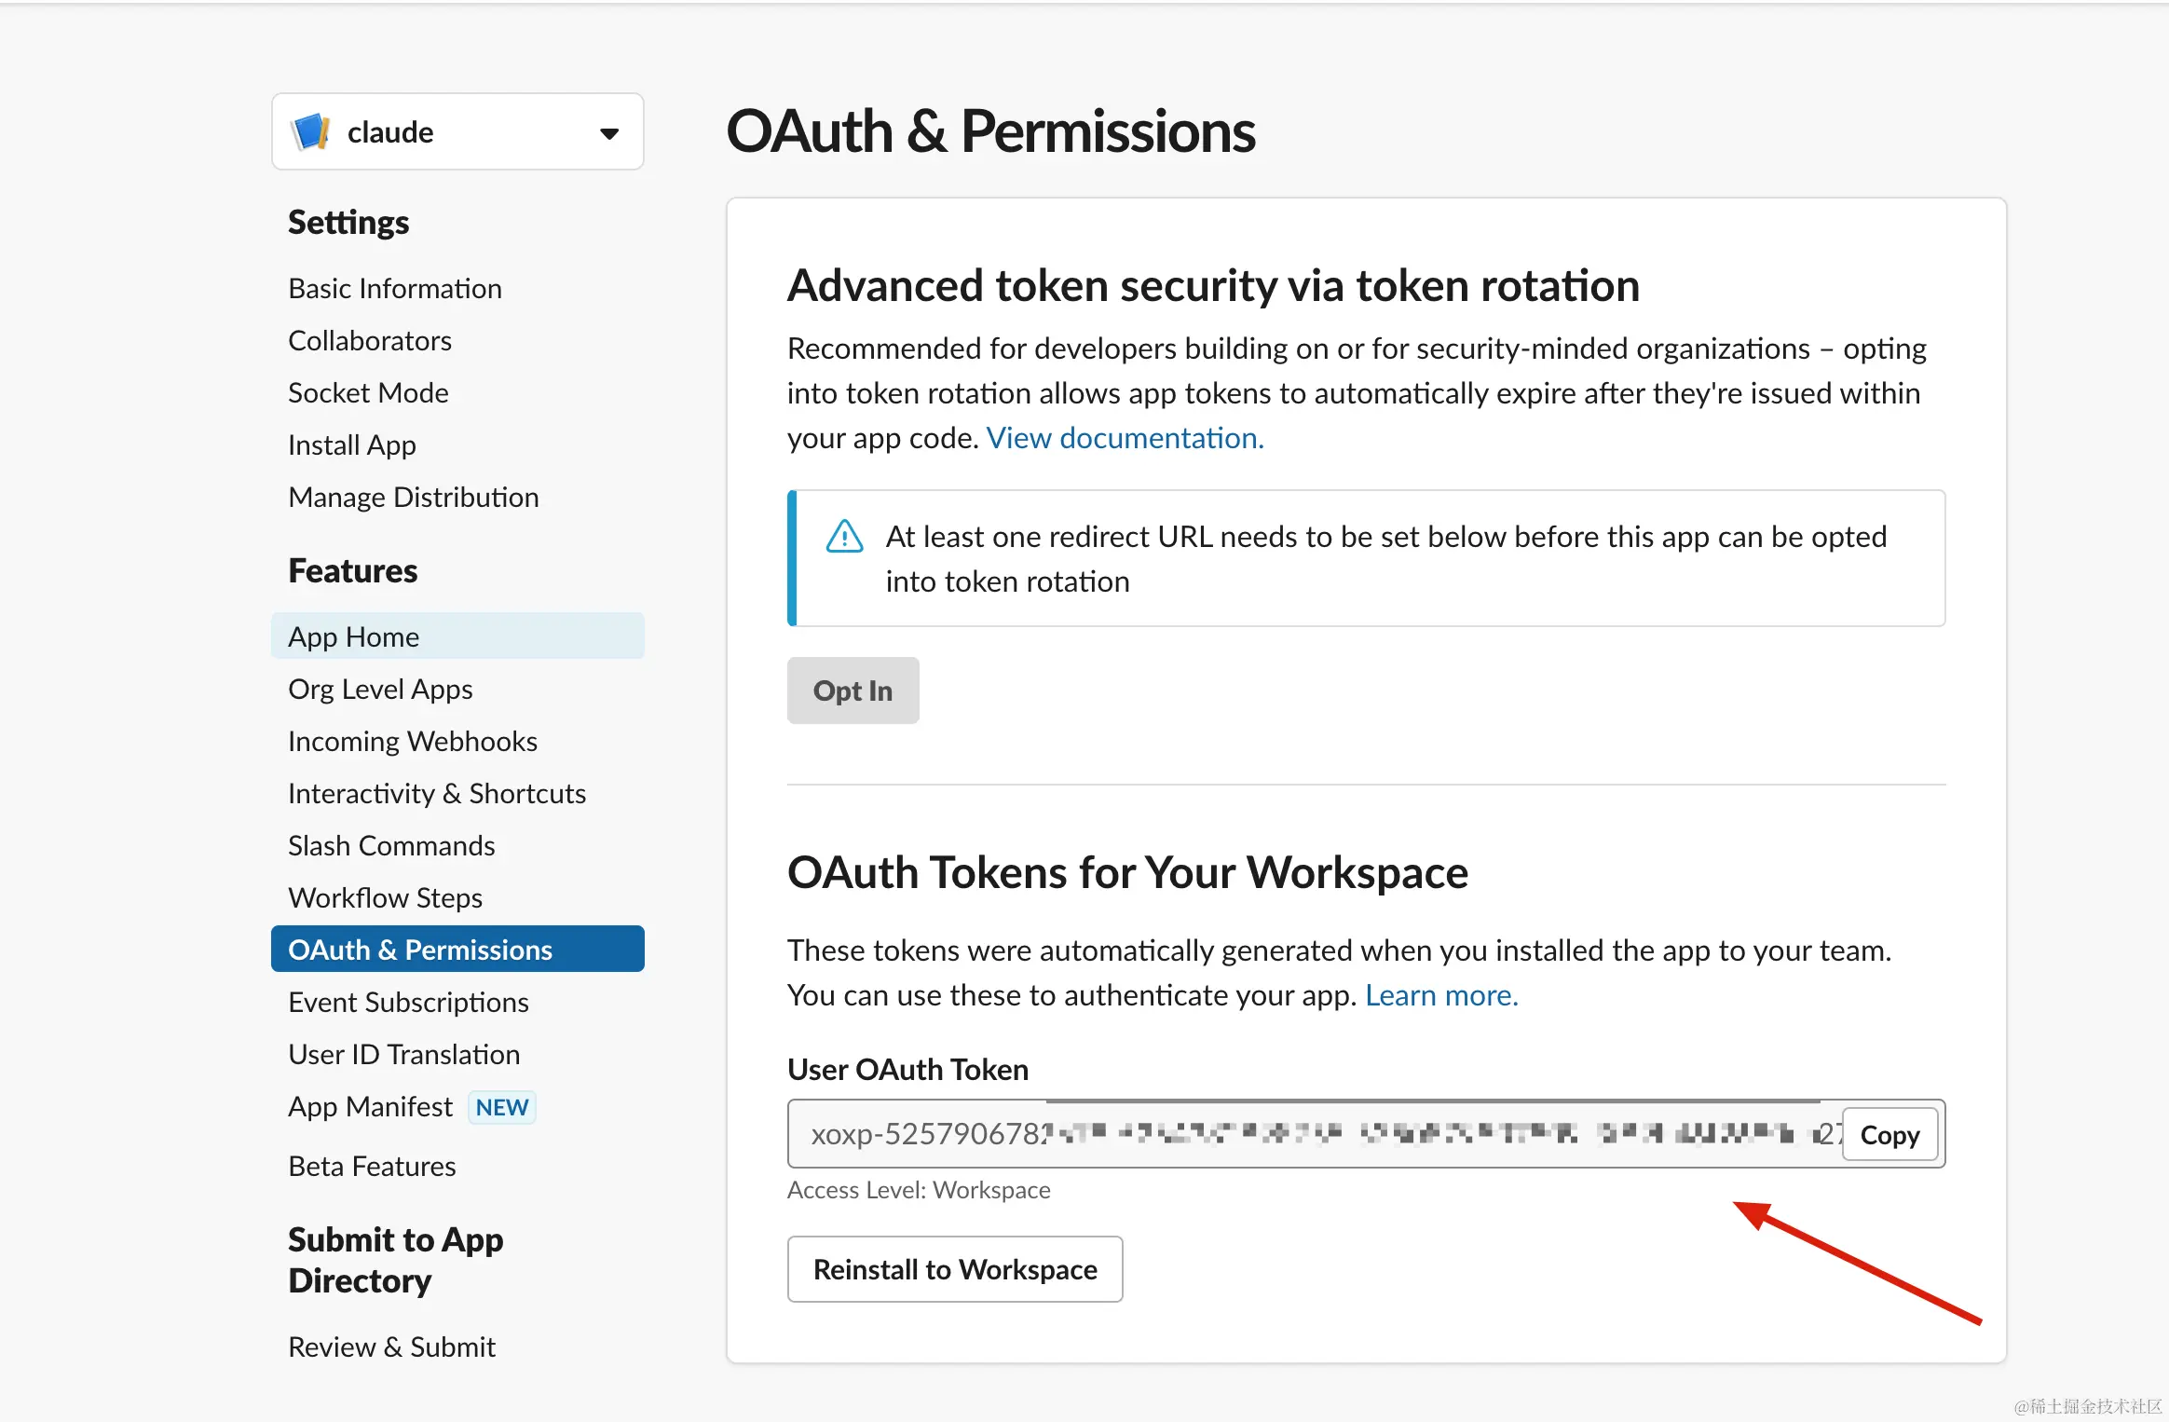
Task: Click the Learn more link
Action: pos(1441,995)
